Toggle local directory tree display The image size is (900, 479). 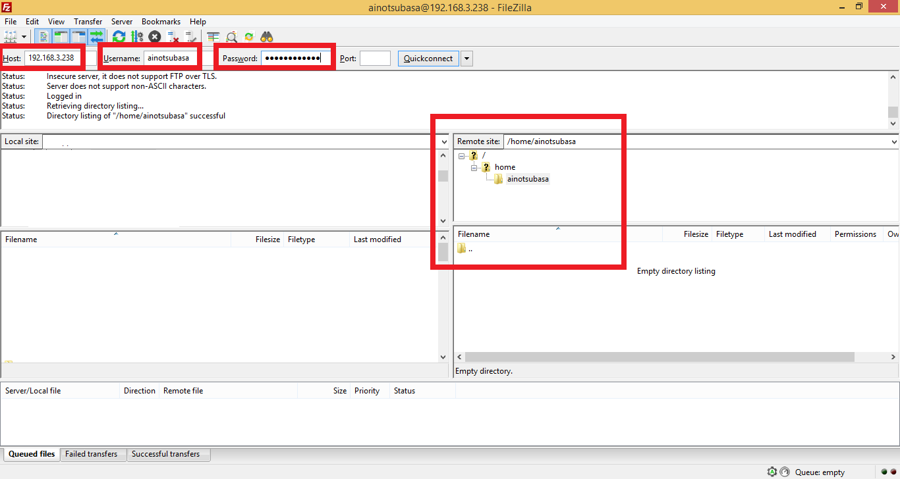[x=61, y=37]
